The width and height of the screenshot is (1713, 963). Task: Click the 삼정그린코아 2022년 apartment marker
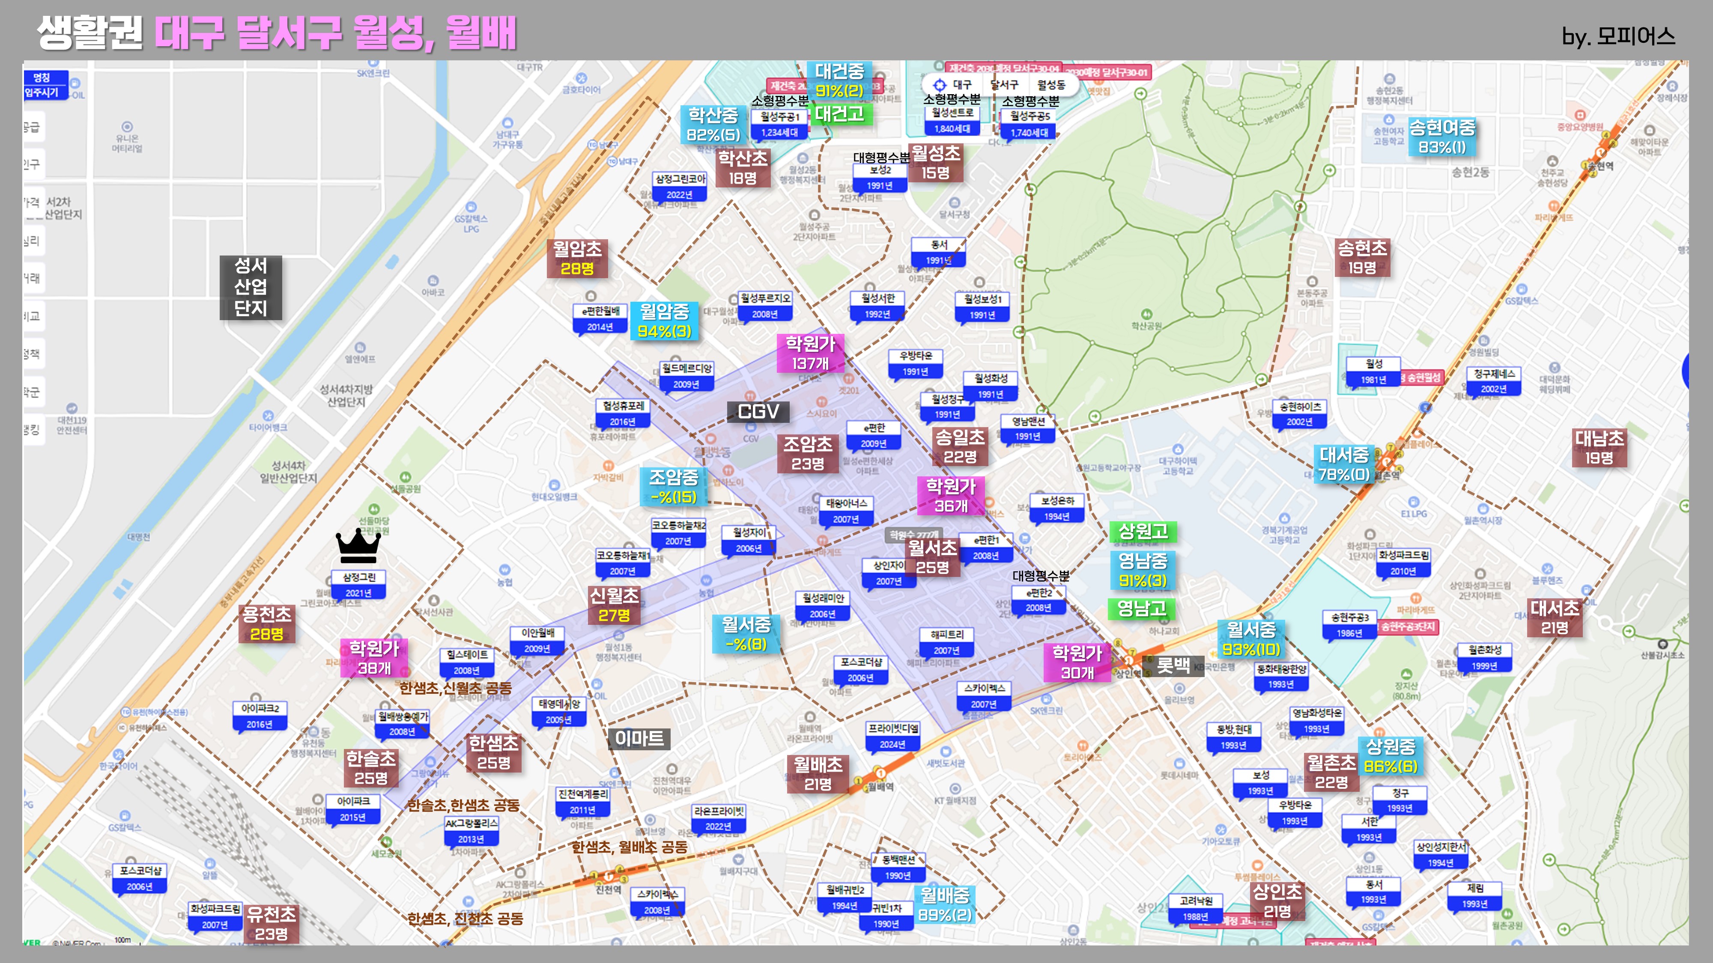coord(680,187)
